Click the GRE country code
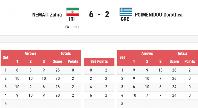This screenshot has width=198, height=108. tap(125, 19)
